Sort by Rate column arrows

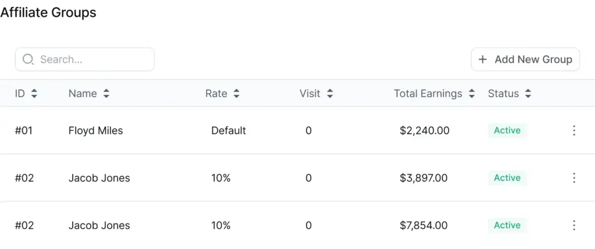[236, 93]
